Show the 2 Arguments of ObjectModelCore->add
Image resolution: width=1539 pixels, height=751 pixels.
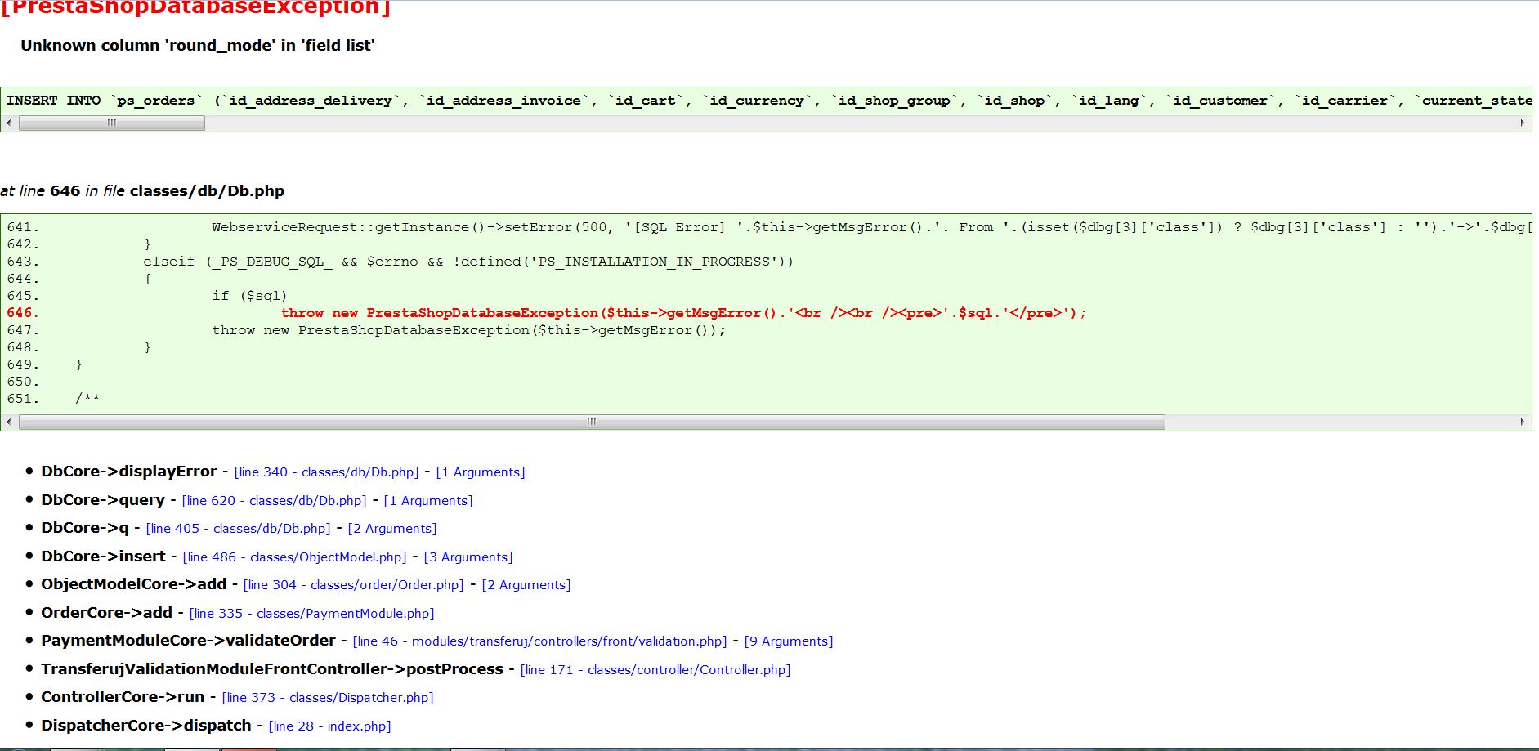click(x=526, y=585)
